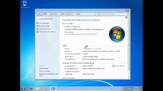This screenshot has height=91, width=163.
Task: Open Windows Explorer folder on taskbar
Action: point(38,89)
